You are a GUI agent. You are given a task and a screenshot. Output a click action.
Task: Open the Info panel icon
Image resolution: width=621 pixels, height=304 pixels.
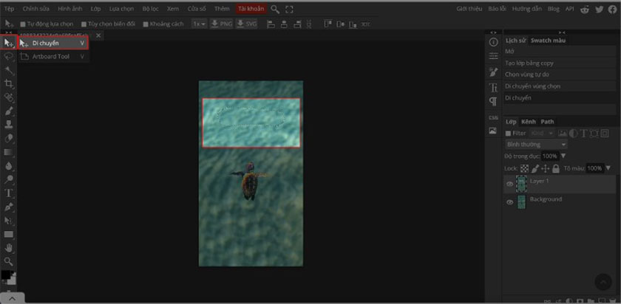(x=493, y=42)
